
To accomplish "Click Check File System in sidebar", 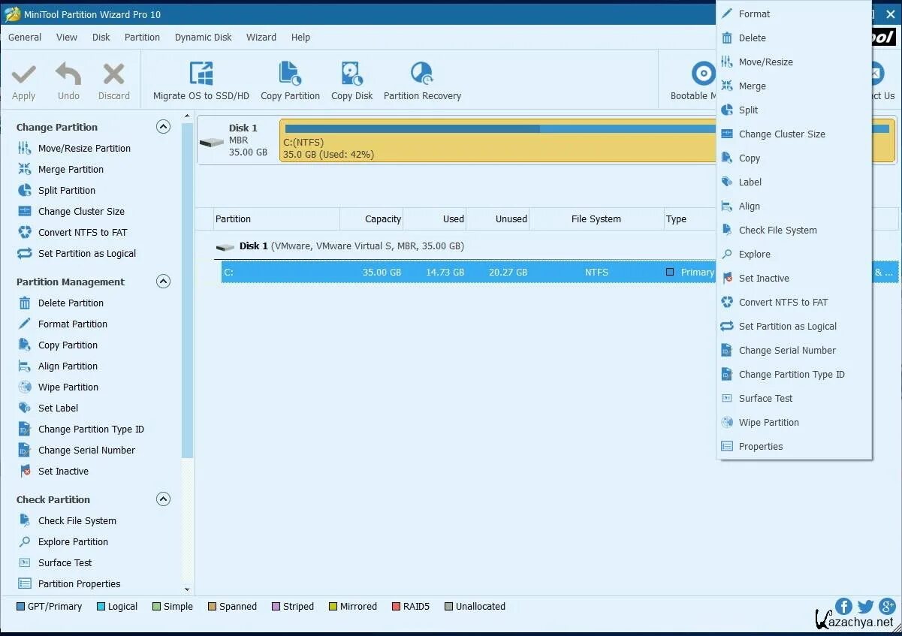I will (x=77, y=521).
